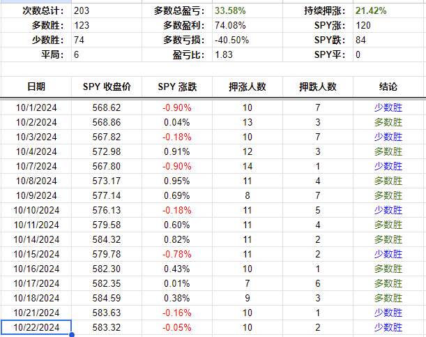Screen dimensions: 426x337
Task: Click 押跌人数 value 6 for 10/17/2024
Action: pos(318,284)
